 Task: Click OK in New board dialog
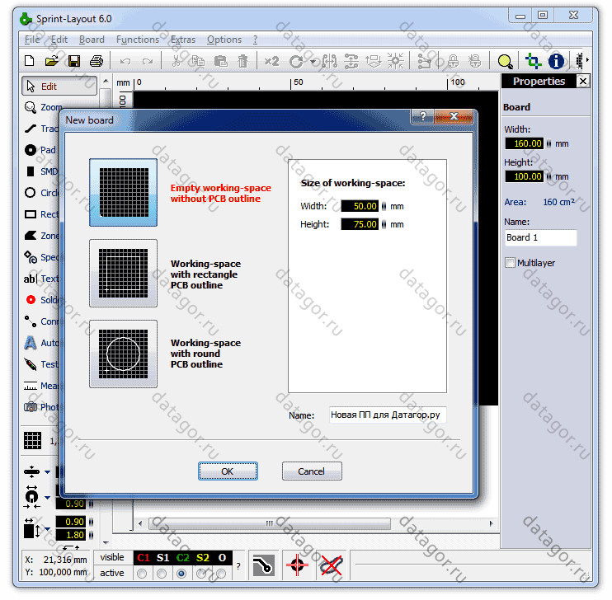[x=228, y=471]
